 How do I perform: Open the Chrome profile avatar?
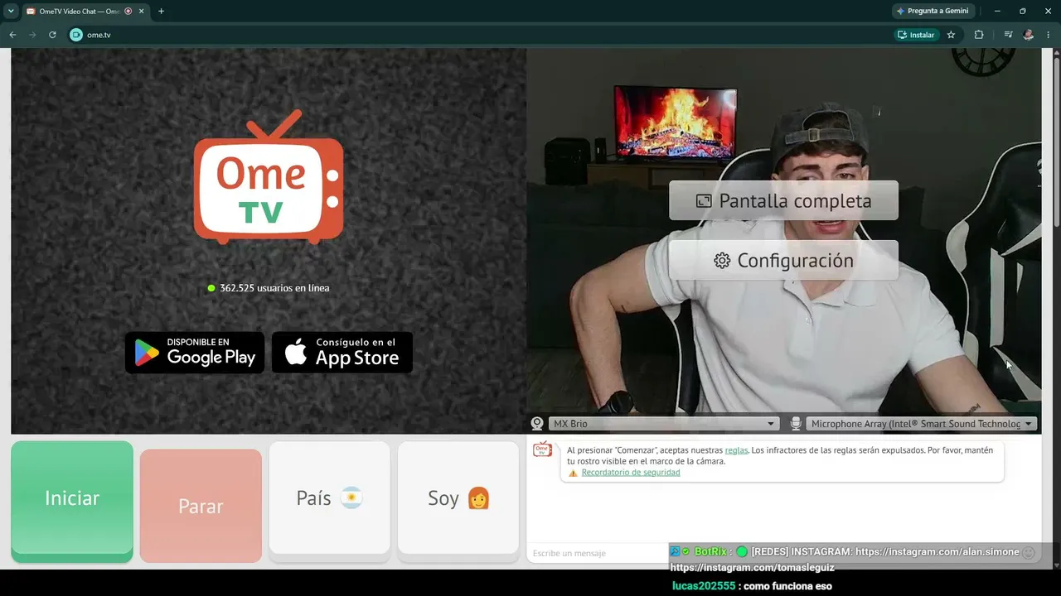pos(1029,35)
